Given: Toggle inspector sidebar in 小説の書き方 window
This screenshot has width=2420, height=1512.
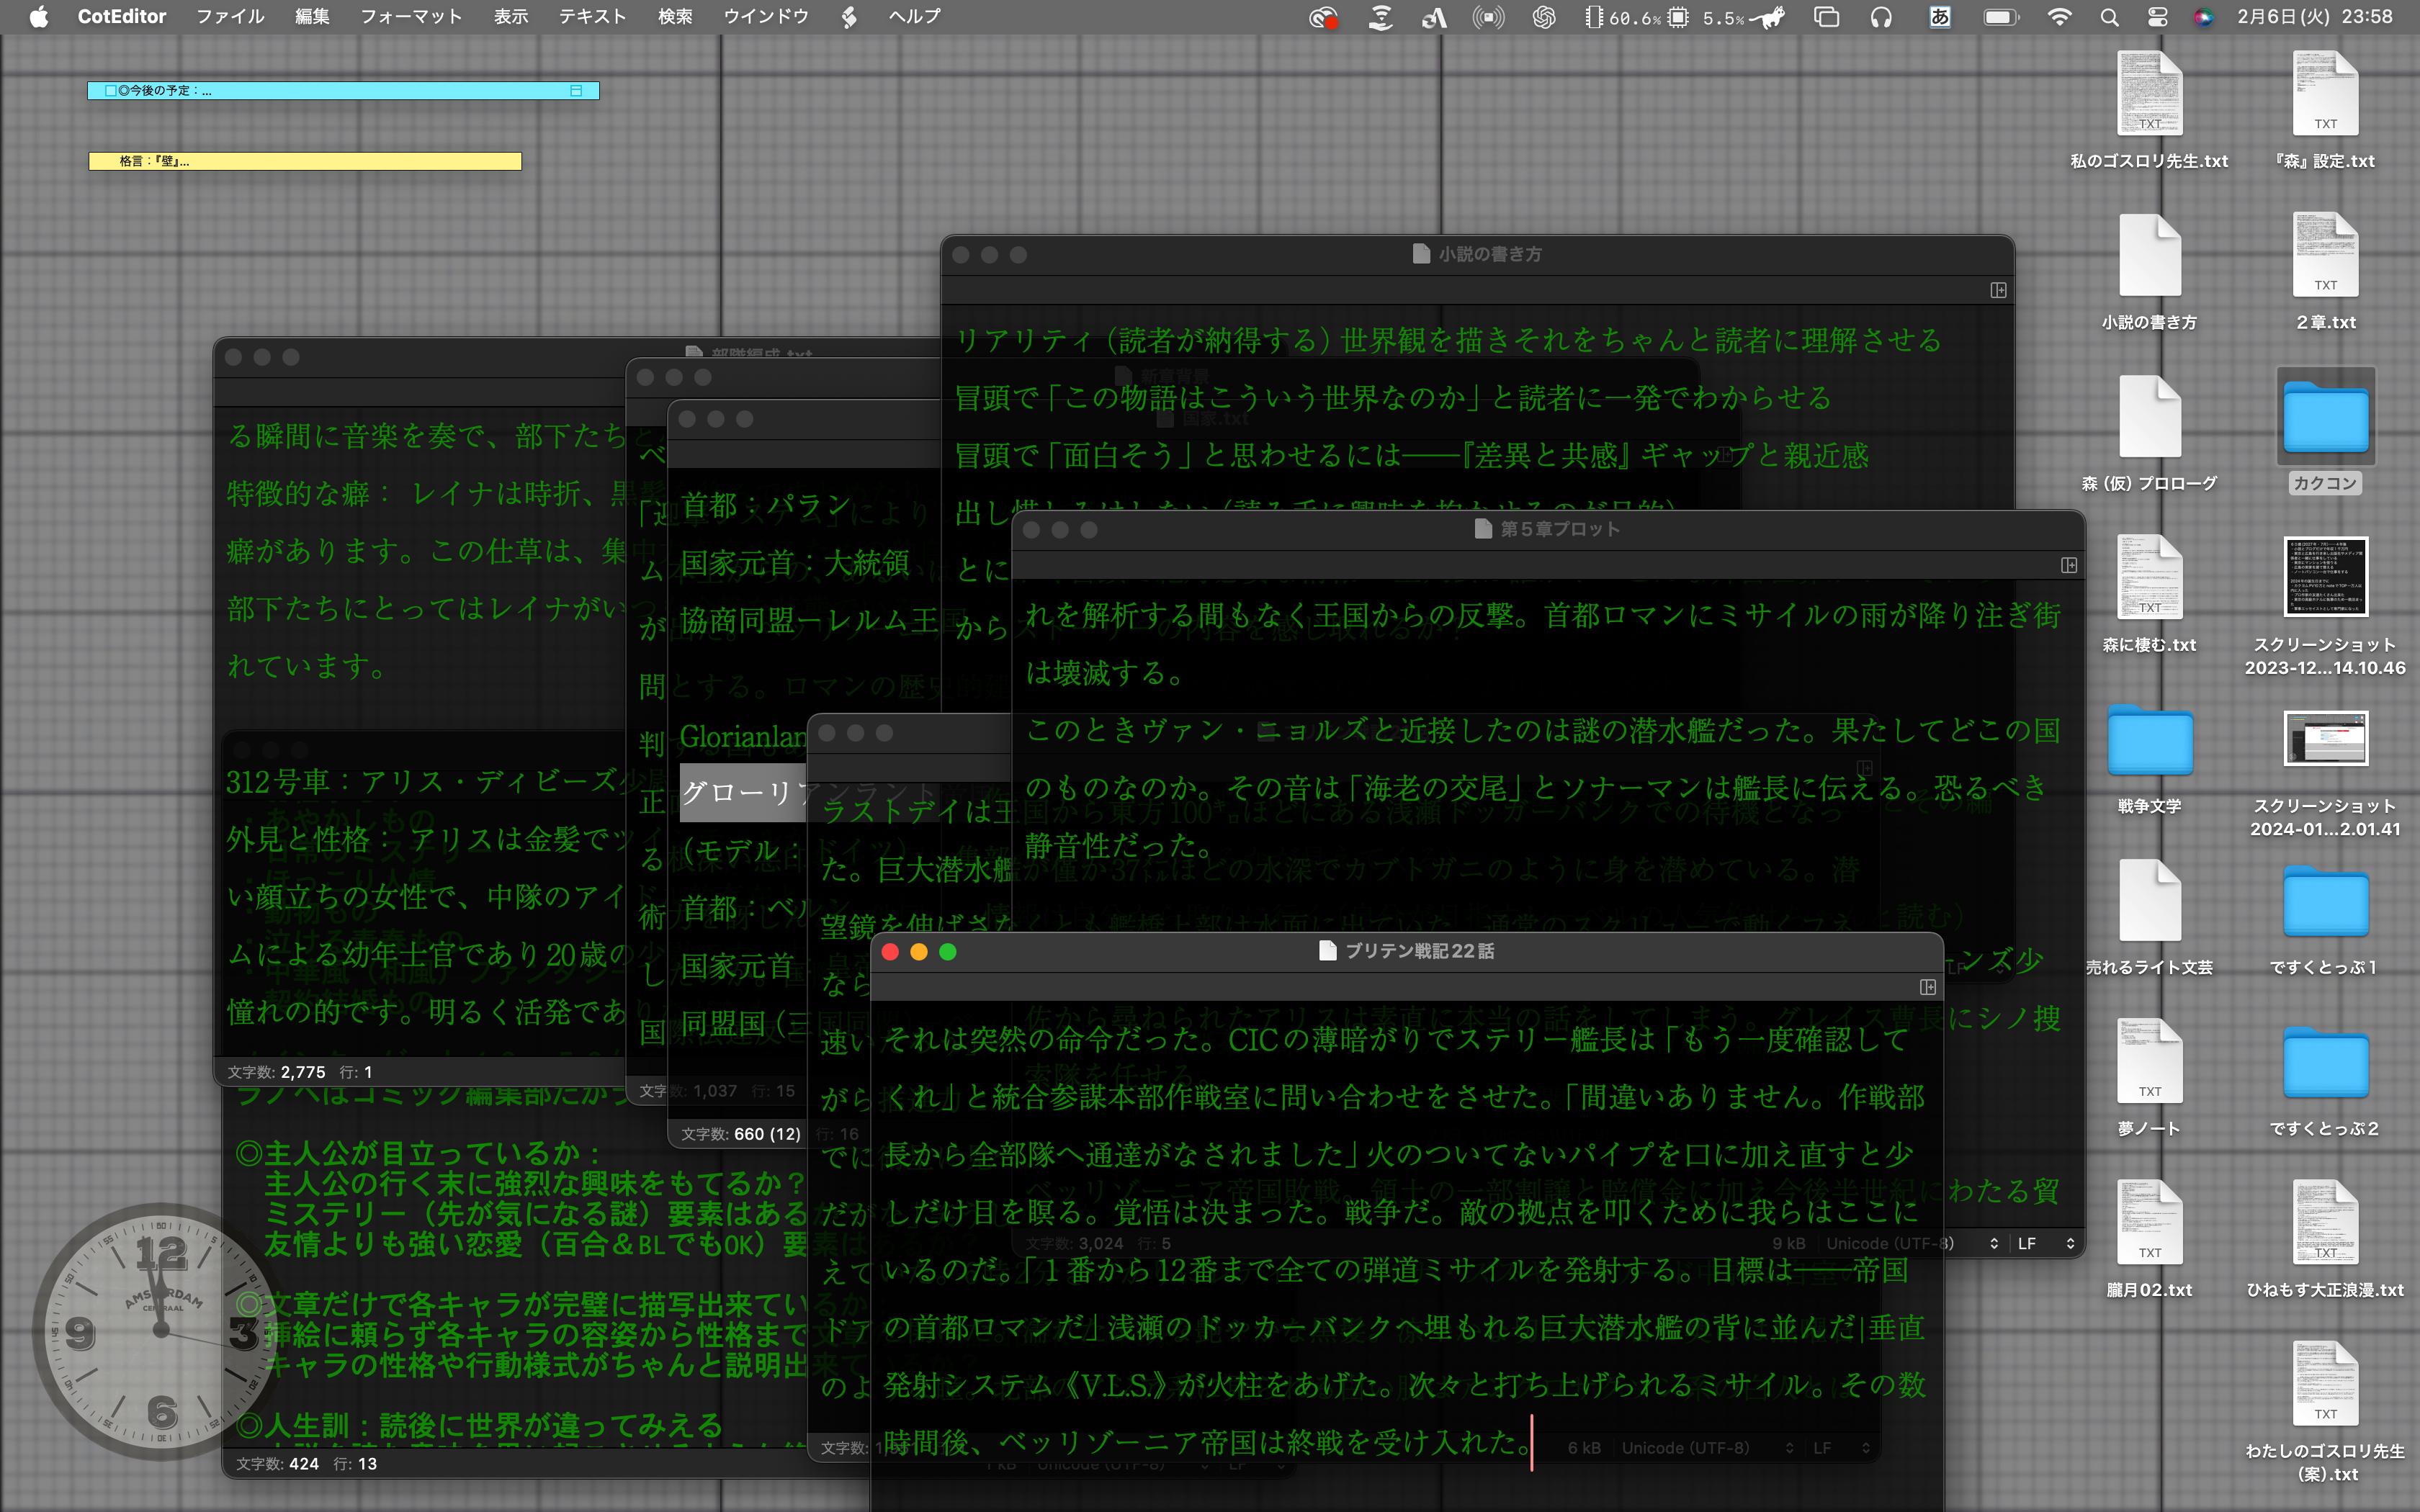Looking at the screenshot, I should [x=1997, y=290].
